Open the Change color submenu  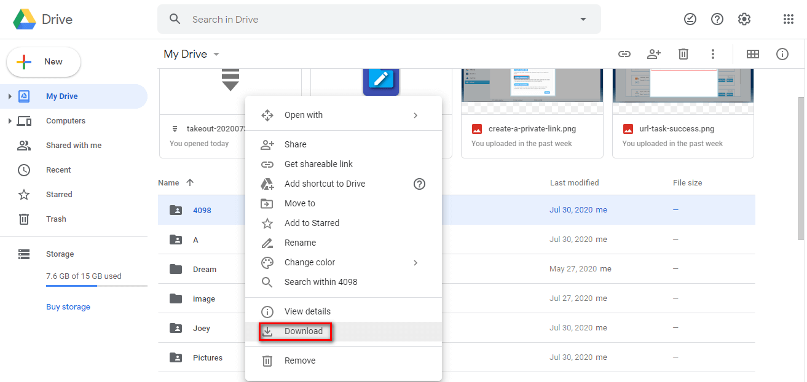point(310,262)
